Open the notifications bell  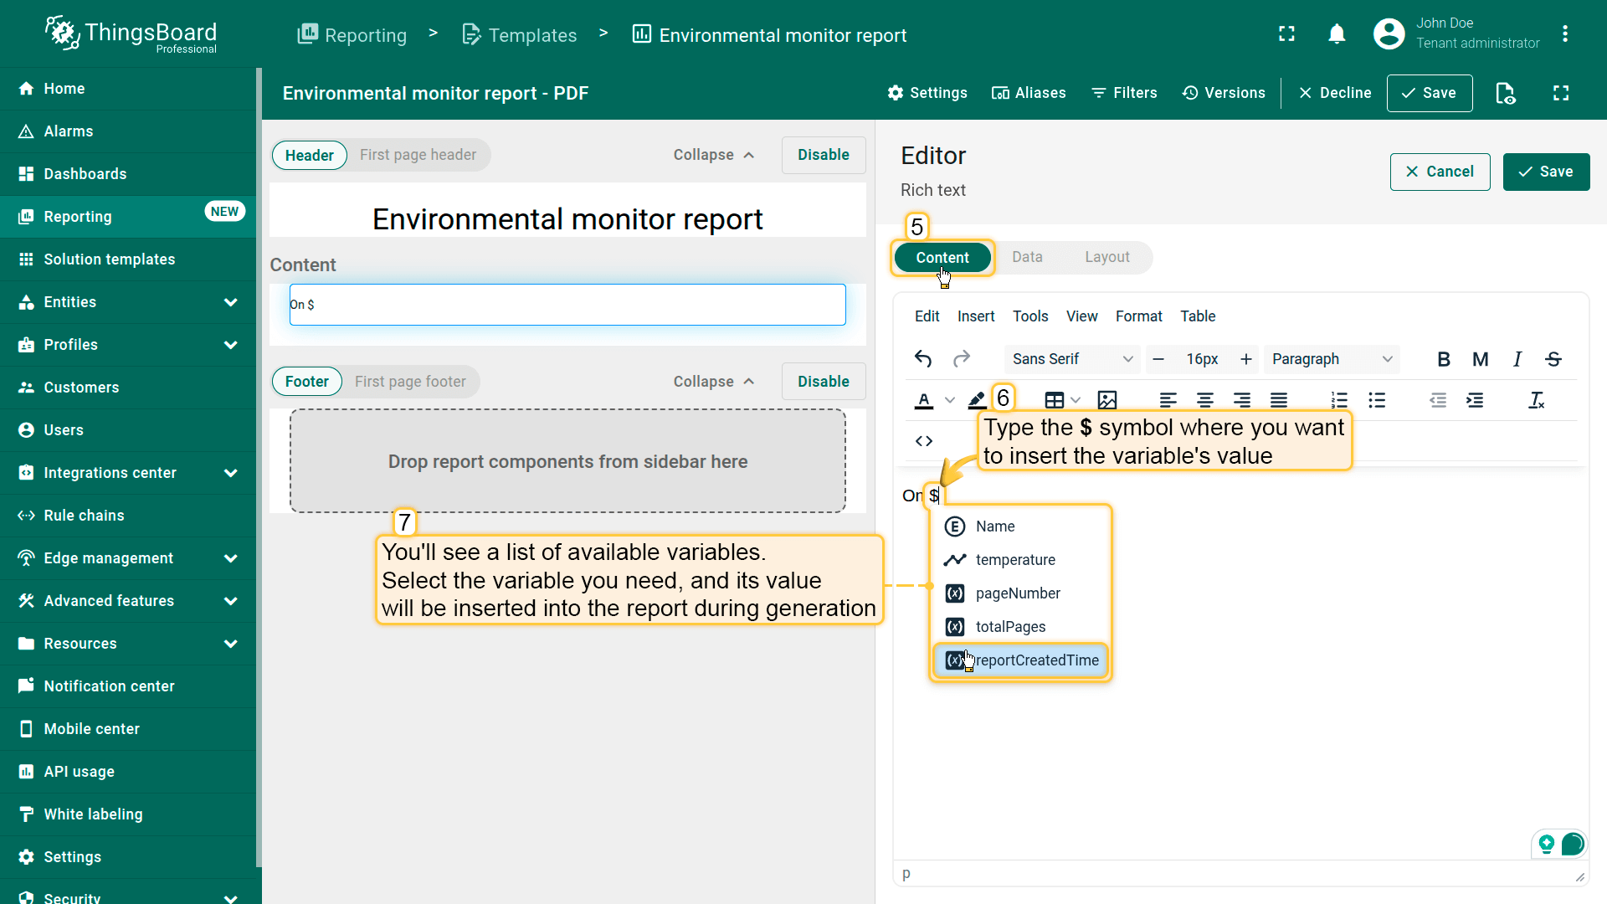click(1337, 34)
